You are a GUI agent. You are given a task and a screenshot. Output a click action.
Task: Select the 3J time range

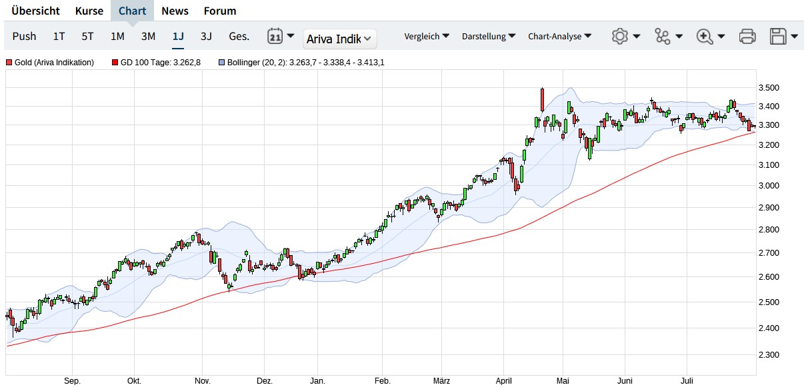tap(206, 37)
